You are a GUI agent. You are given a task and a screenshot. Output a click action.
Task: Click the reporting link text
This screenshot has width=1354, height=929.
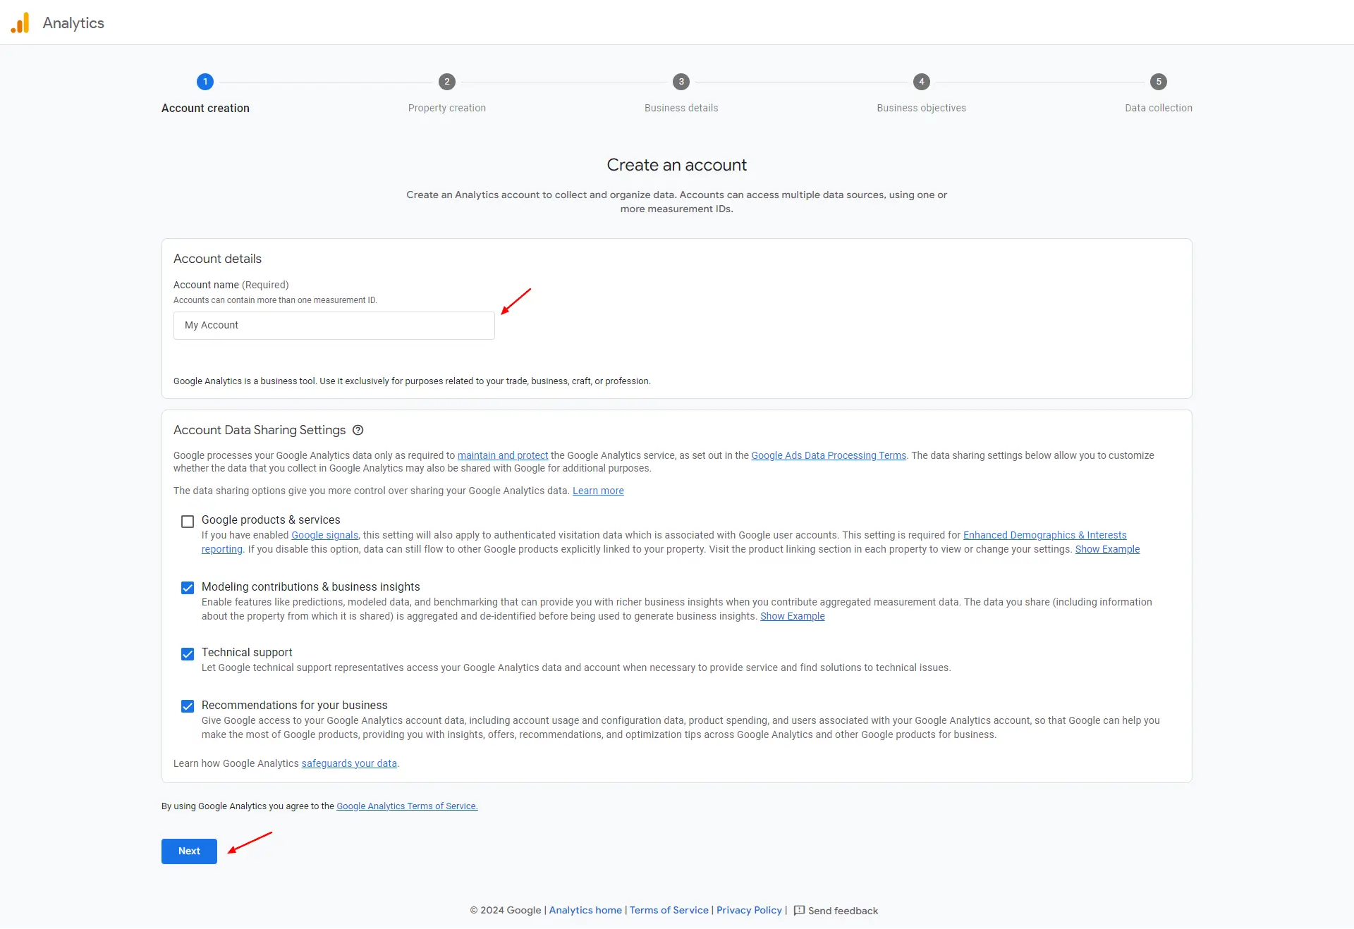tap(222, 549)
